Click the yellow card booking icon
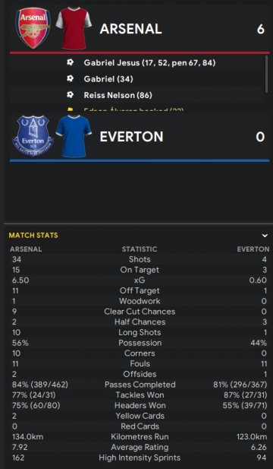Viewport: 273px width, 469px height. pyautogui.click(x=70, y=110)
